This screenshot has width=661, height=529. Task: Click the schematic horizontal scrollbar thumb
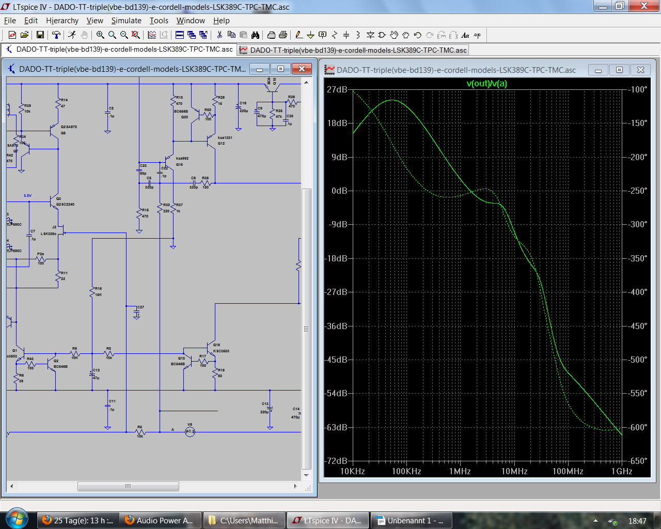(x=128, y=486)
